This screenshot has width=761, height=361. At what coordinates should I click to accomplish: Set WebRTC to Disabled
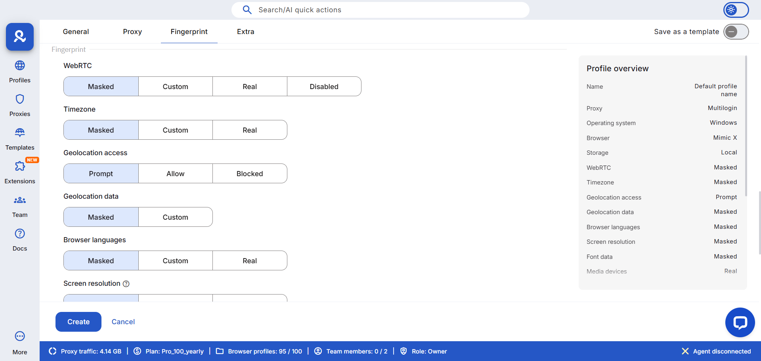point(324,86)
